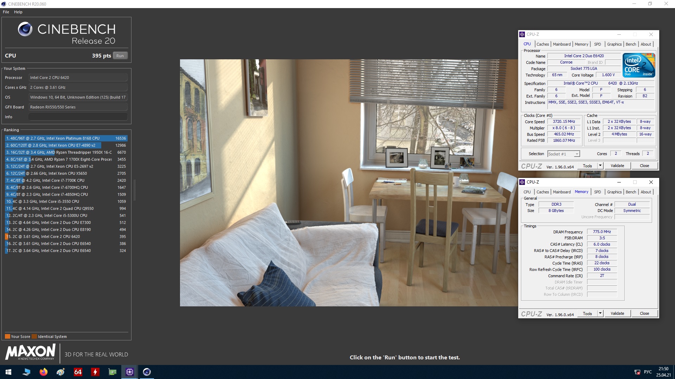Click GFX Board field Radeon RX550/550 Series
675x379 pixels.
(78, 107)
